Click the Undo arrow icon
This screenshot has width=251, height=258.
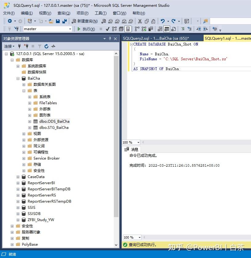[x=163, y=21]
